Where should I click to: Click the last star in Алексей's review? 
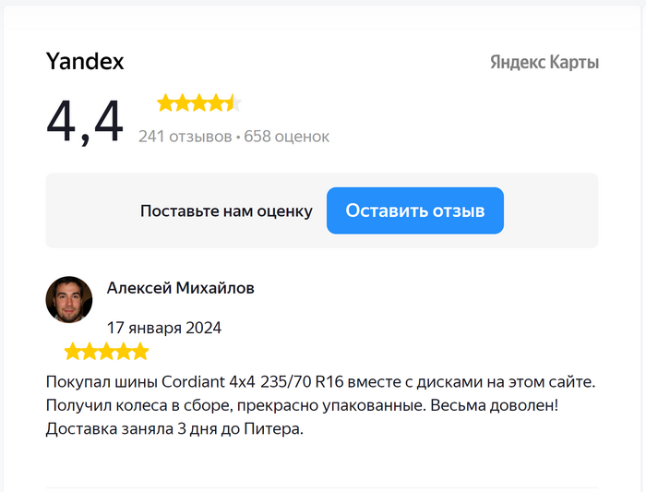click(139, 352)
